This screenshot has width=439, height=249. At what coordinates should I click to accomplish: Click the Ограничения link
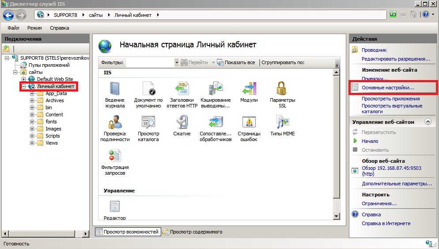379,203
